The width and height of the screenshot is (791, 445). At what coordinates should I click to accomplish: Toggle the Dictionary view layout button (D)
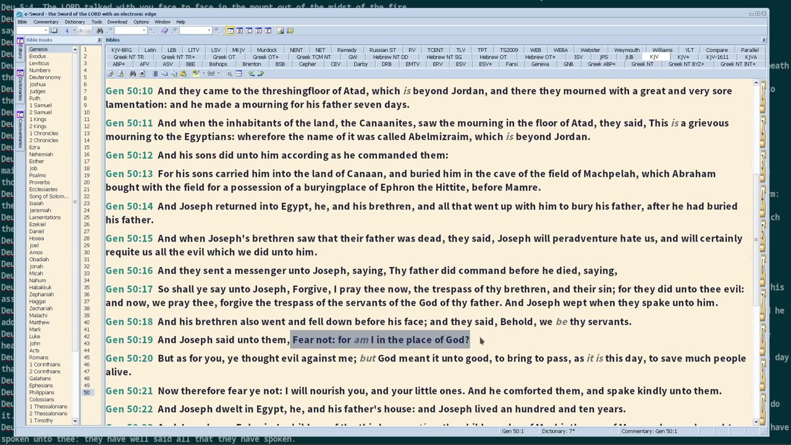[x=258, y=30]
